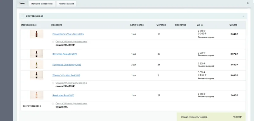Open the Penwarden's 5 Years Sercial Dry thumbnail
Image resolution: width=254 pixels, height=121 pixels.
tap(37, 34)
